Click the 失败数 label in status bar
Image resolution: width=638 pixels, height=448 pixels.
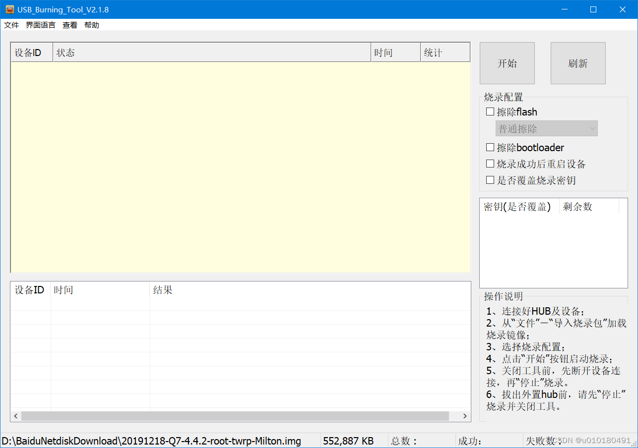544,441
